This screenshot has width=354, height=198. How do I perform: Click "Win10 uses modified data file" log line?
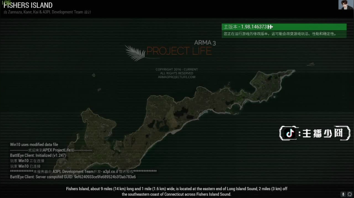point(34,145)
